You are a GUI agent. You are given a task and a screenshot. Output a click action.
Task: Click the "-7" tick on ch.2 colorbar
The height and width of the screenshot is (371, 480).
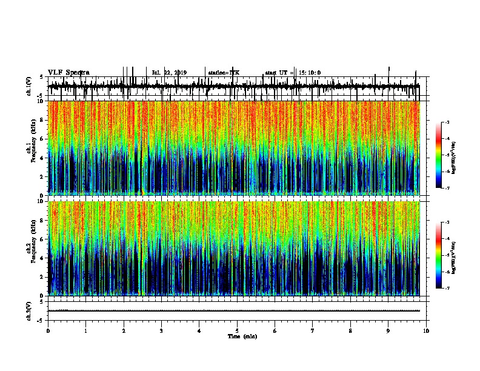pos(447,288)
